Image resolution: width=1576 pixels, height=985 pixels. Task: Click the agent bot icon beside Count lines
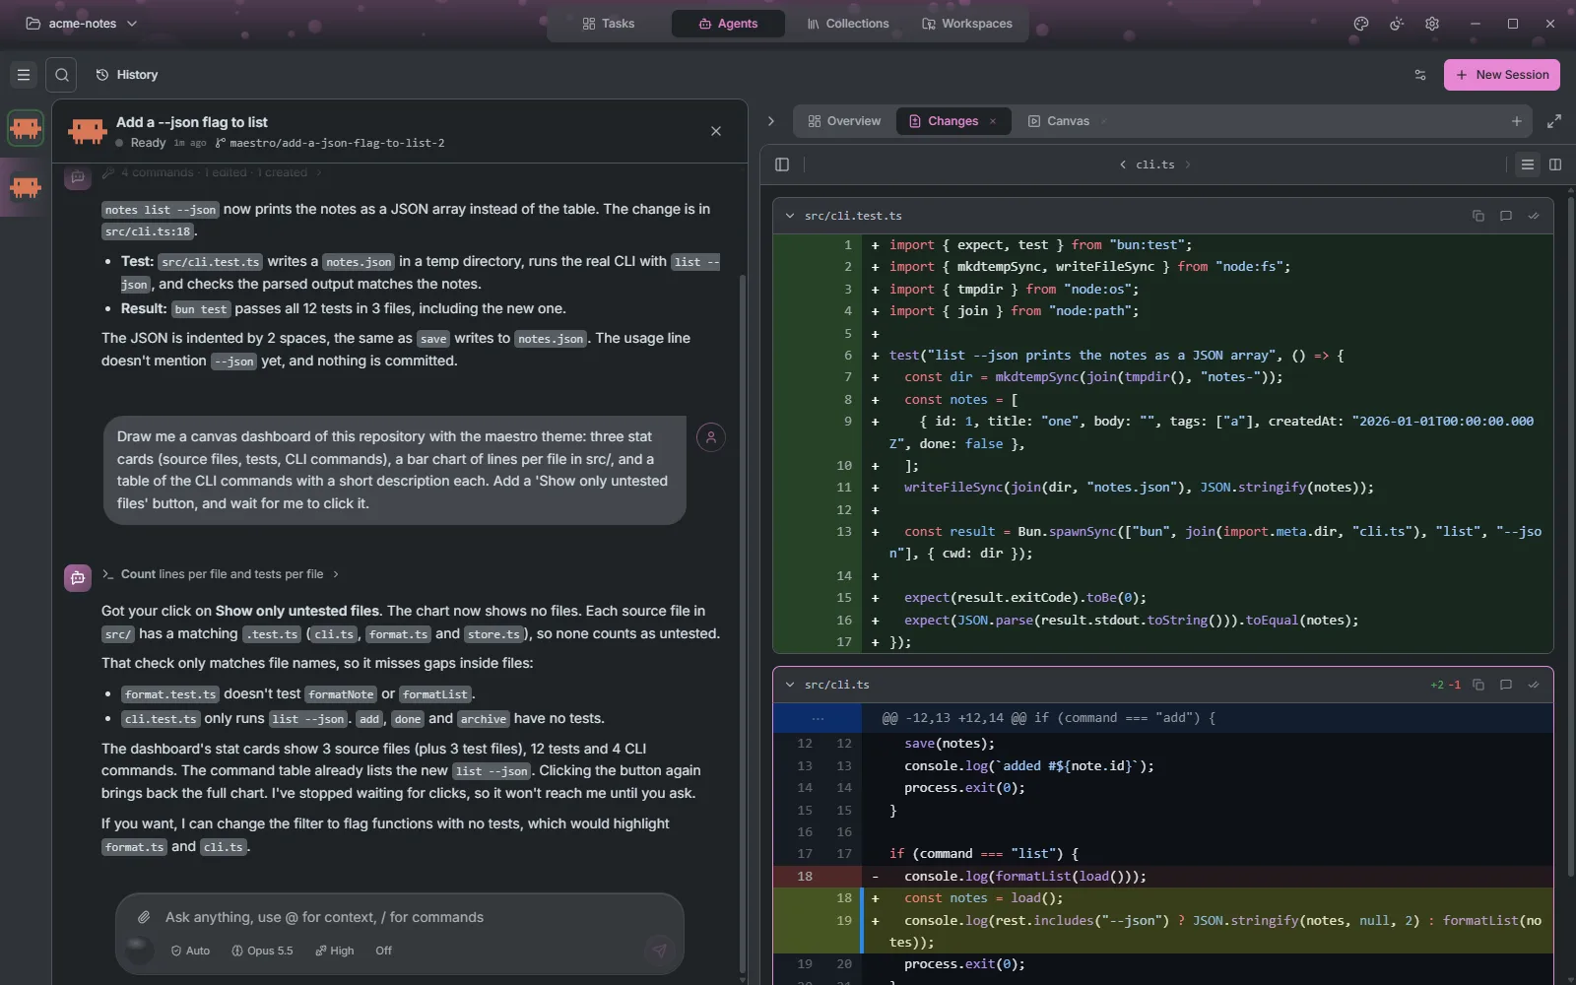coord(78,578)
